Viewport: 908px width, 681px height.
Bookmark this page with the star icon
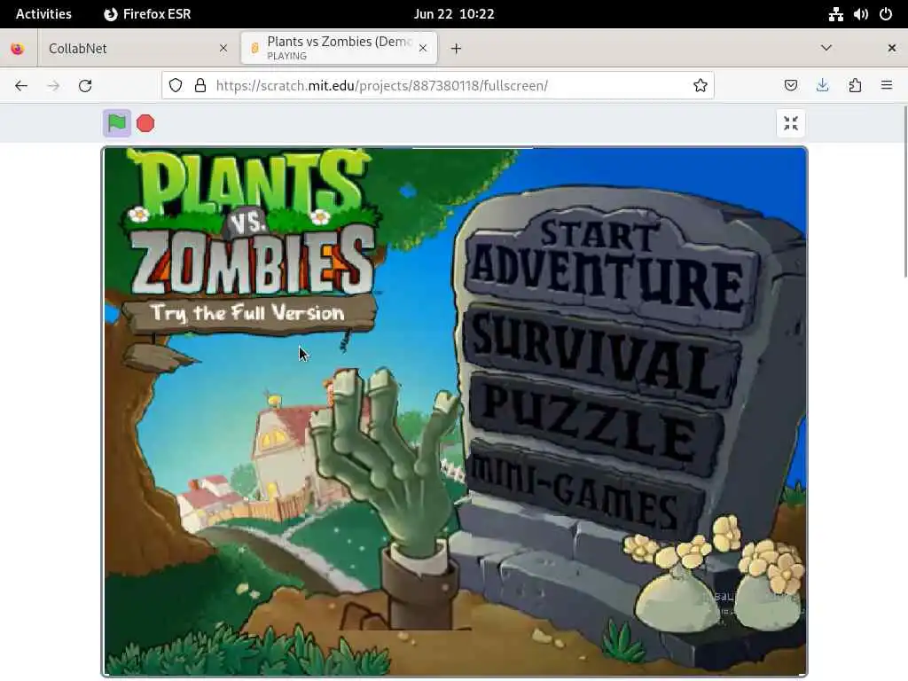click(x=701, y=86)
